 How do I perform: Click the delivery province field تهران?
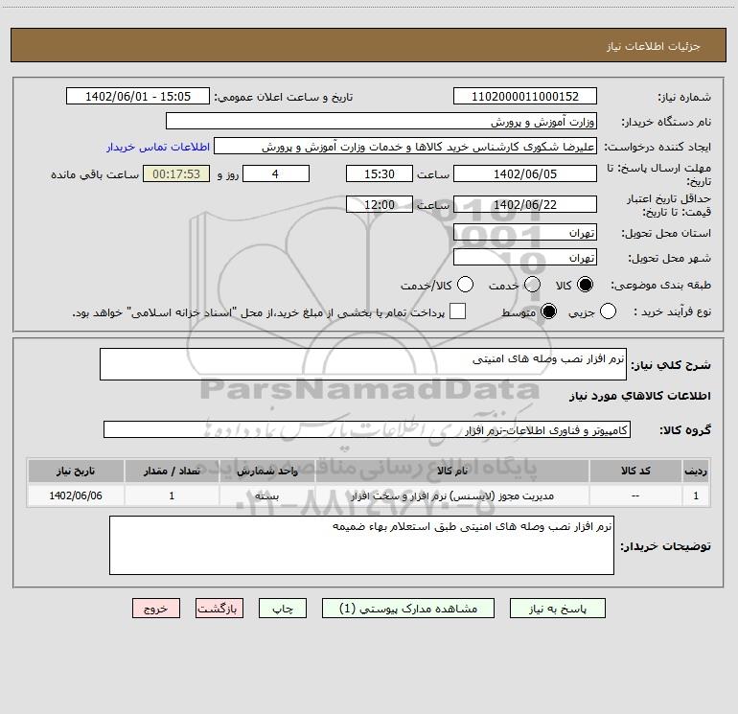(x=525, y=233)
